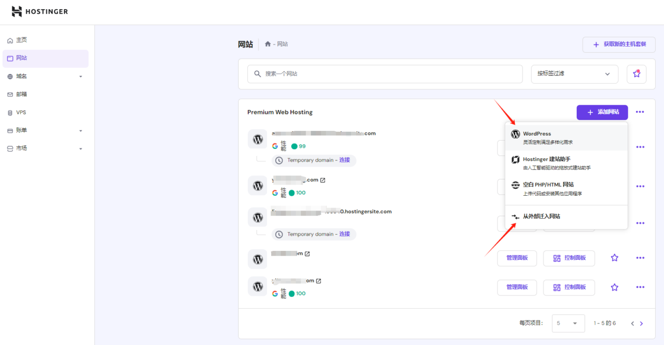
Task: Click inside the 搜索一个网站 search field
Action: [358, 74]
